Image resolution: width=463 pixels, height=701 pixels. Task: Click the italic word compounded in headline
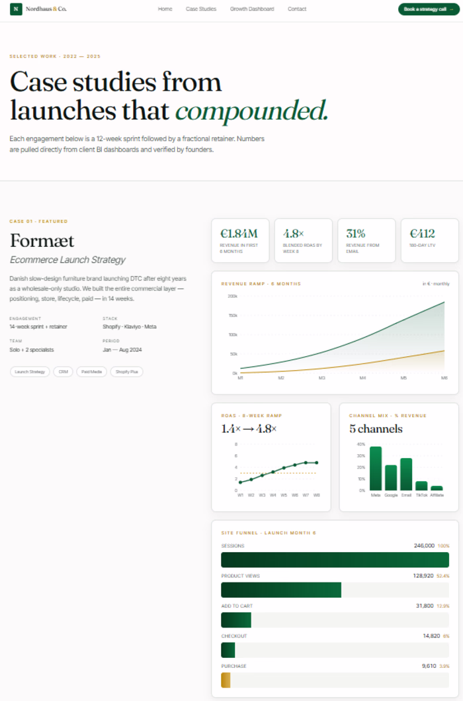pos(251,111)
